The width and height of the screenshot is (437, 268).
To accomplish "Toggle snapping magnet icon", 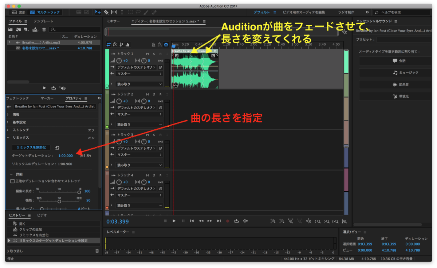I will [x=166, y=44].
